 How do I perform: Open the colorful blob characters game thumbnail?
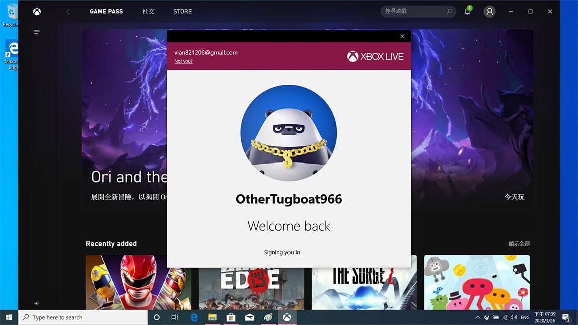coord(477,283)
